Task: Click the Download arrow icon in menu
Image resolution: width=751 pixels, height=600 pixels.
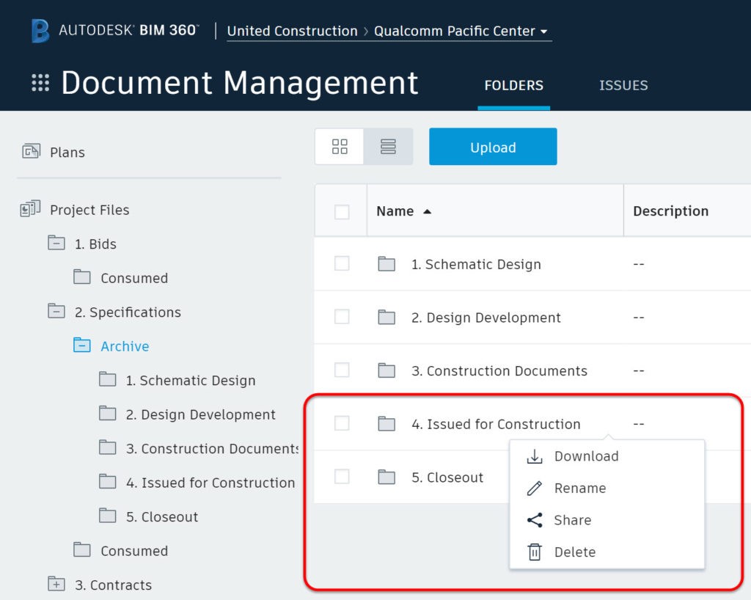Action: pos(535,456)
